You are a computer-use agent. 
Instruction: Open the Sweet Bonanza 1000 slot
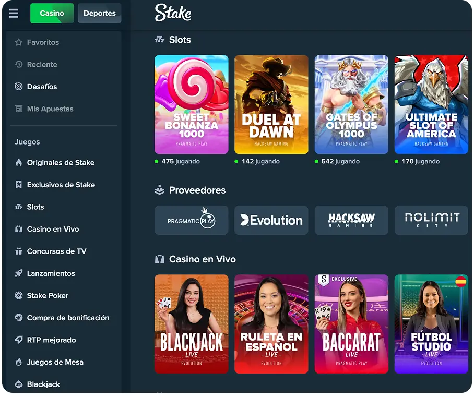[x=191, y=104]
